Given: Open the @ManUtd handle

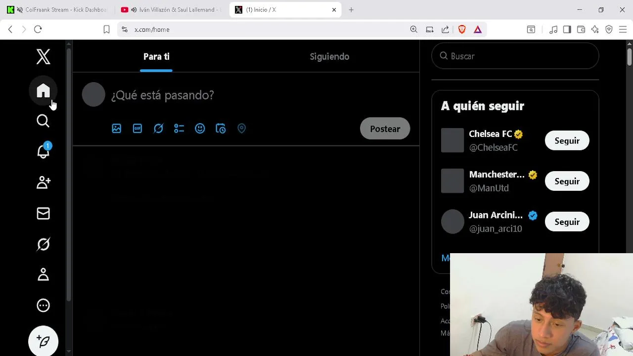Looking at the screenshot, I should 489,188.
